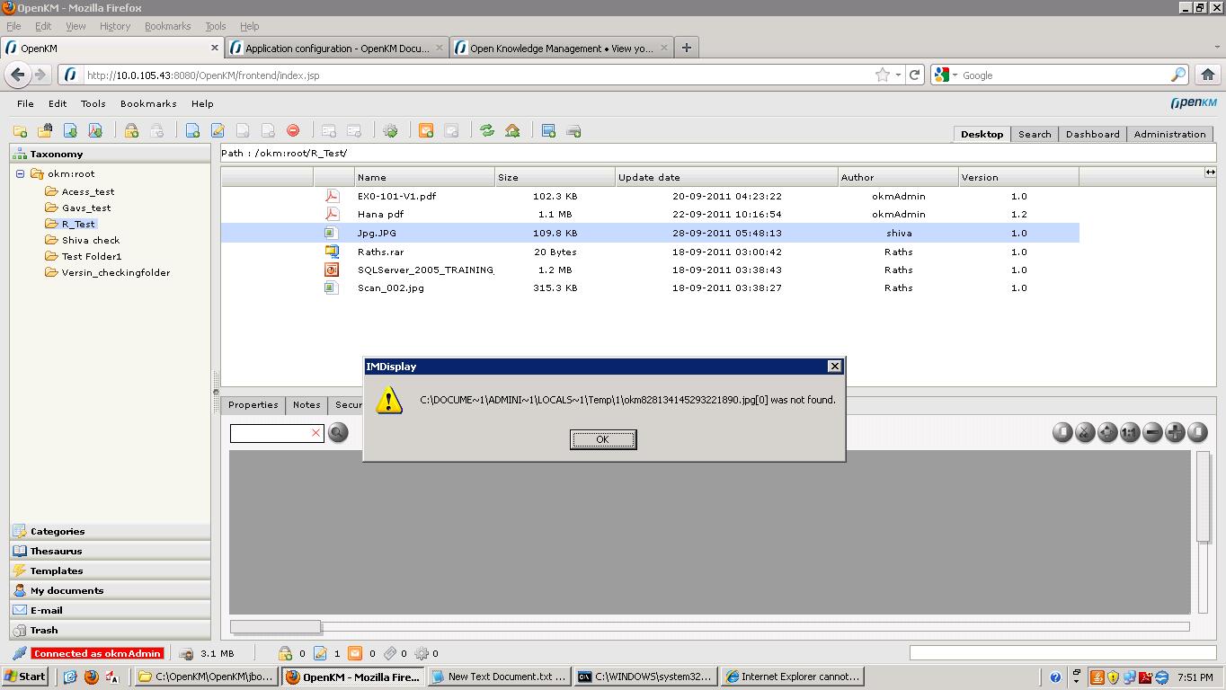Click the zoom in plus viewer button
This screenshot has height=690, width=1226.
(1175, 433)
